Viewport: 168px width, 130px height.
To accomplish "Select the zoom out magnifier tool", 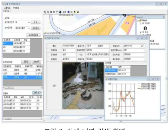I will pos(48,12).
